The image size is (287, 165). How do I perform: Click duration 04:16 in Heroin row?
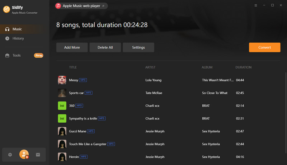(240, 157)
